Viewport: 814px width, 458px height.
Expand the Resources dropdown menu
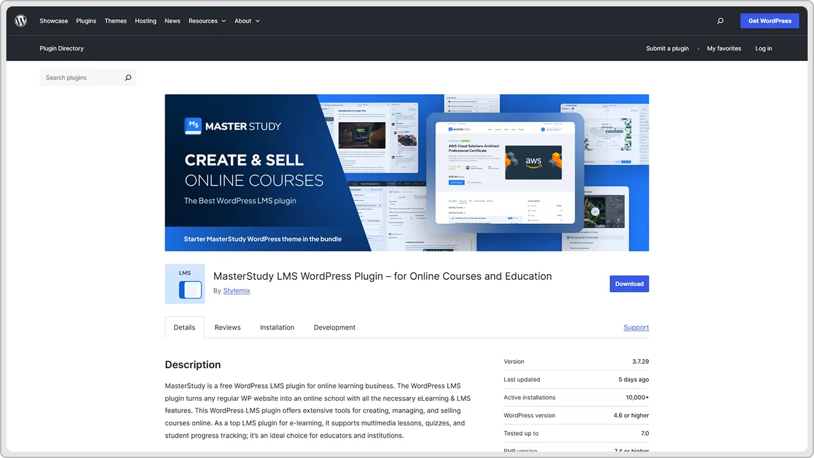207,21
